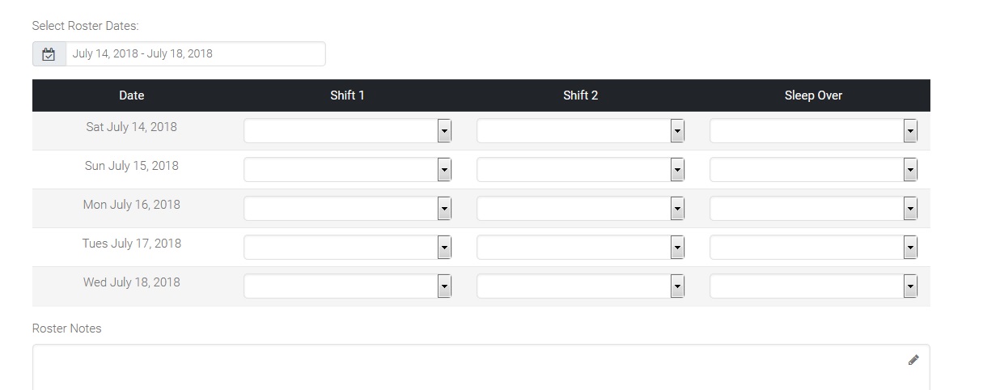The width and height of the screenshot is (983, 390).
Task: Open Sleep Over dropdown for Tues July 17
Action: coord(813,248)
